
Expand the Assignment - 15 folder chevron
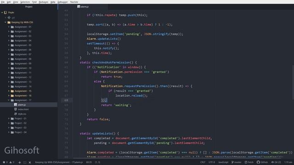9,91
